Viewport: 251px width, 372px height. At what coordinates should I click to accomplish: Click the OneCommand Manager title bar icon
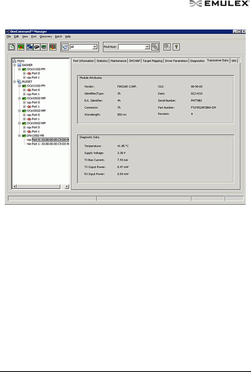tap(7, 32)
